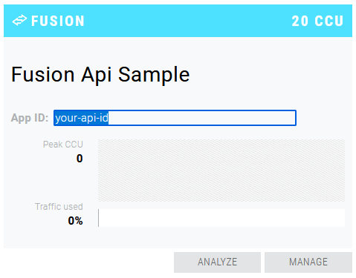Click the blank card area above the title

pyautogui.click(x=178, y=50)
